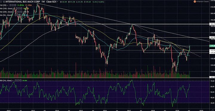Open the dropdown arrow after Cboe BZX

57,2
